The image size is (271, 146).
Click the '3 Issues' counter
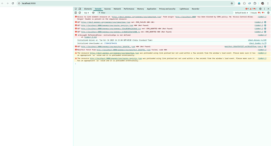[258, 13]
